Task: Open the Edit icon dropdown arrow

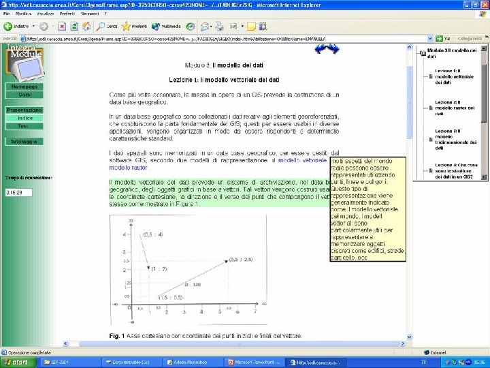Action: point(242,27)
